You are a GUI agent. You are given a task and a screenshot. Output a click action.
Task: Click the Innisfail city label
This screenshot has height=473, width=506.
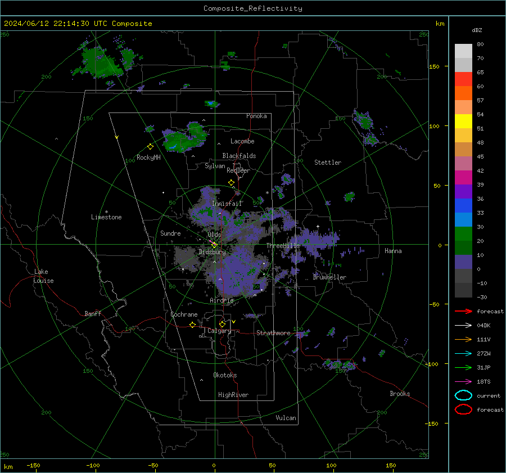(x=227, y=204)
